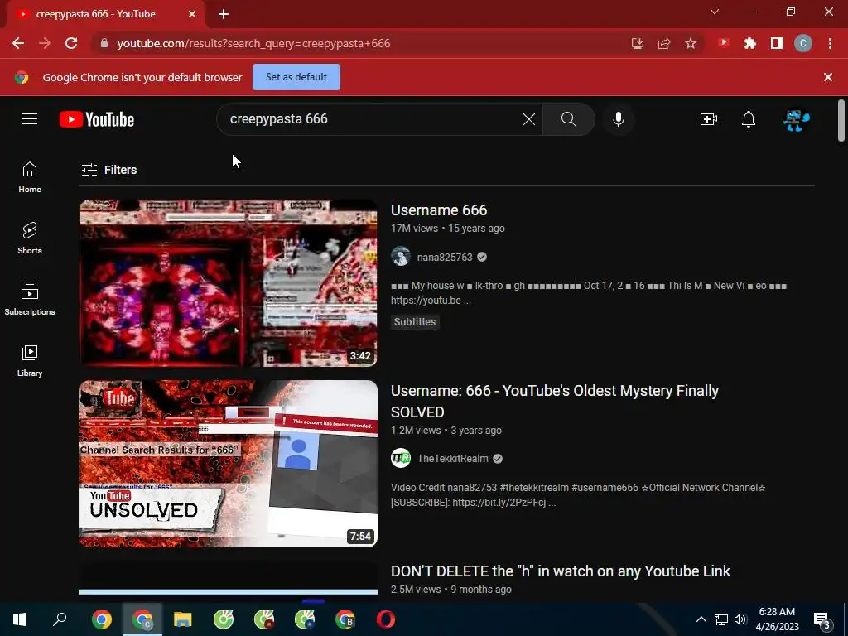Show hidden system tray icons
The image size is (848, 636).
tap(701, 619)
